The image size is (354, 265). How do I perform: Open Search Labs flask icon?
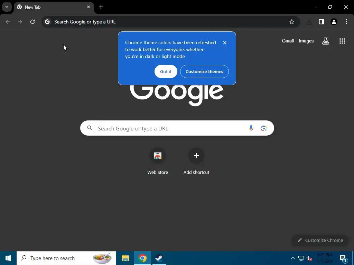(326, 41)
